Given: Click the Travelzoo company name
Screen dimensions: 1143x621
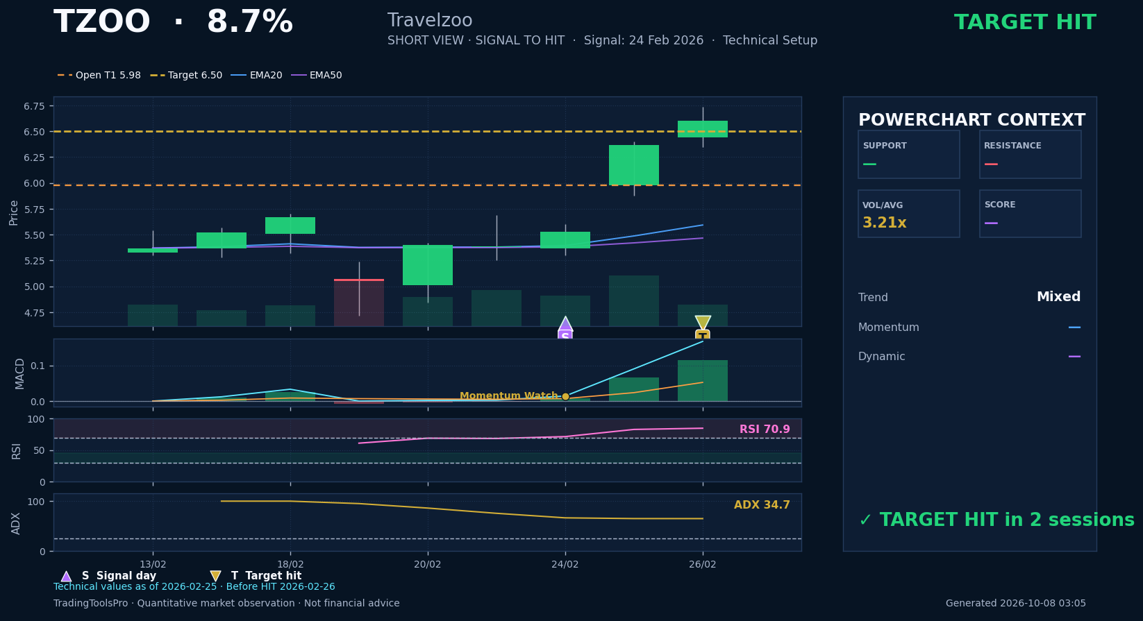Looking at the screenshot, I should [430, 21].
